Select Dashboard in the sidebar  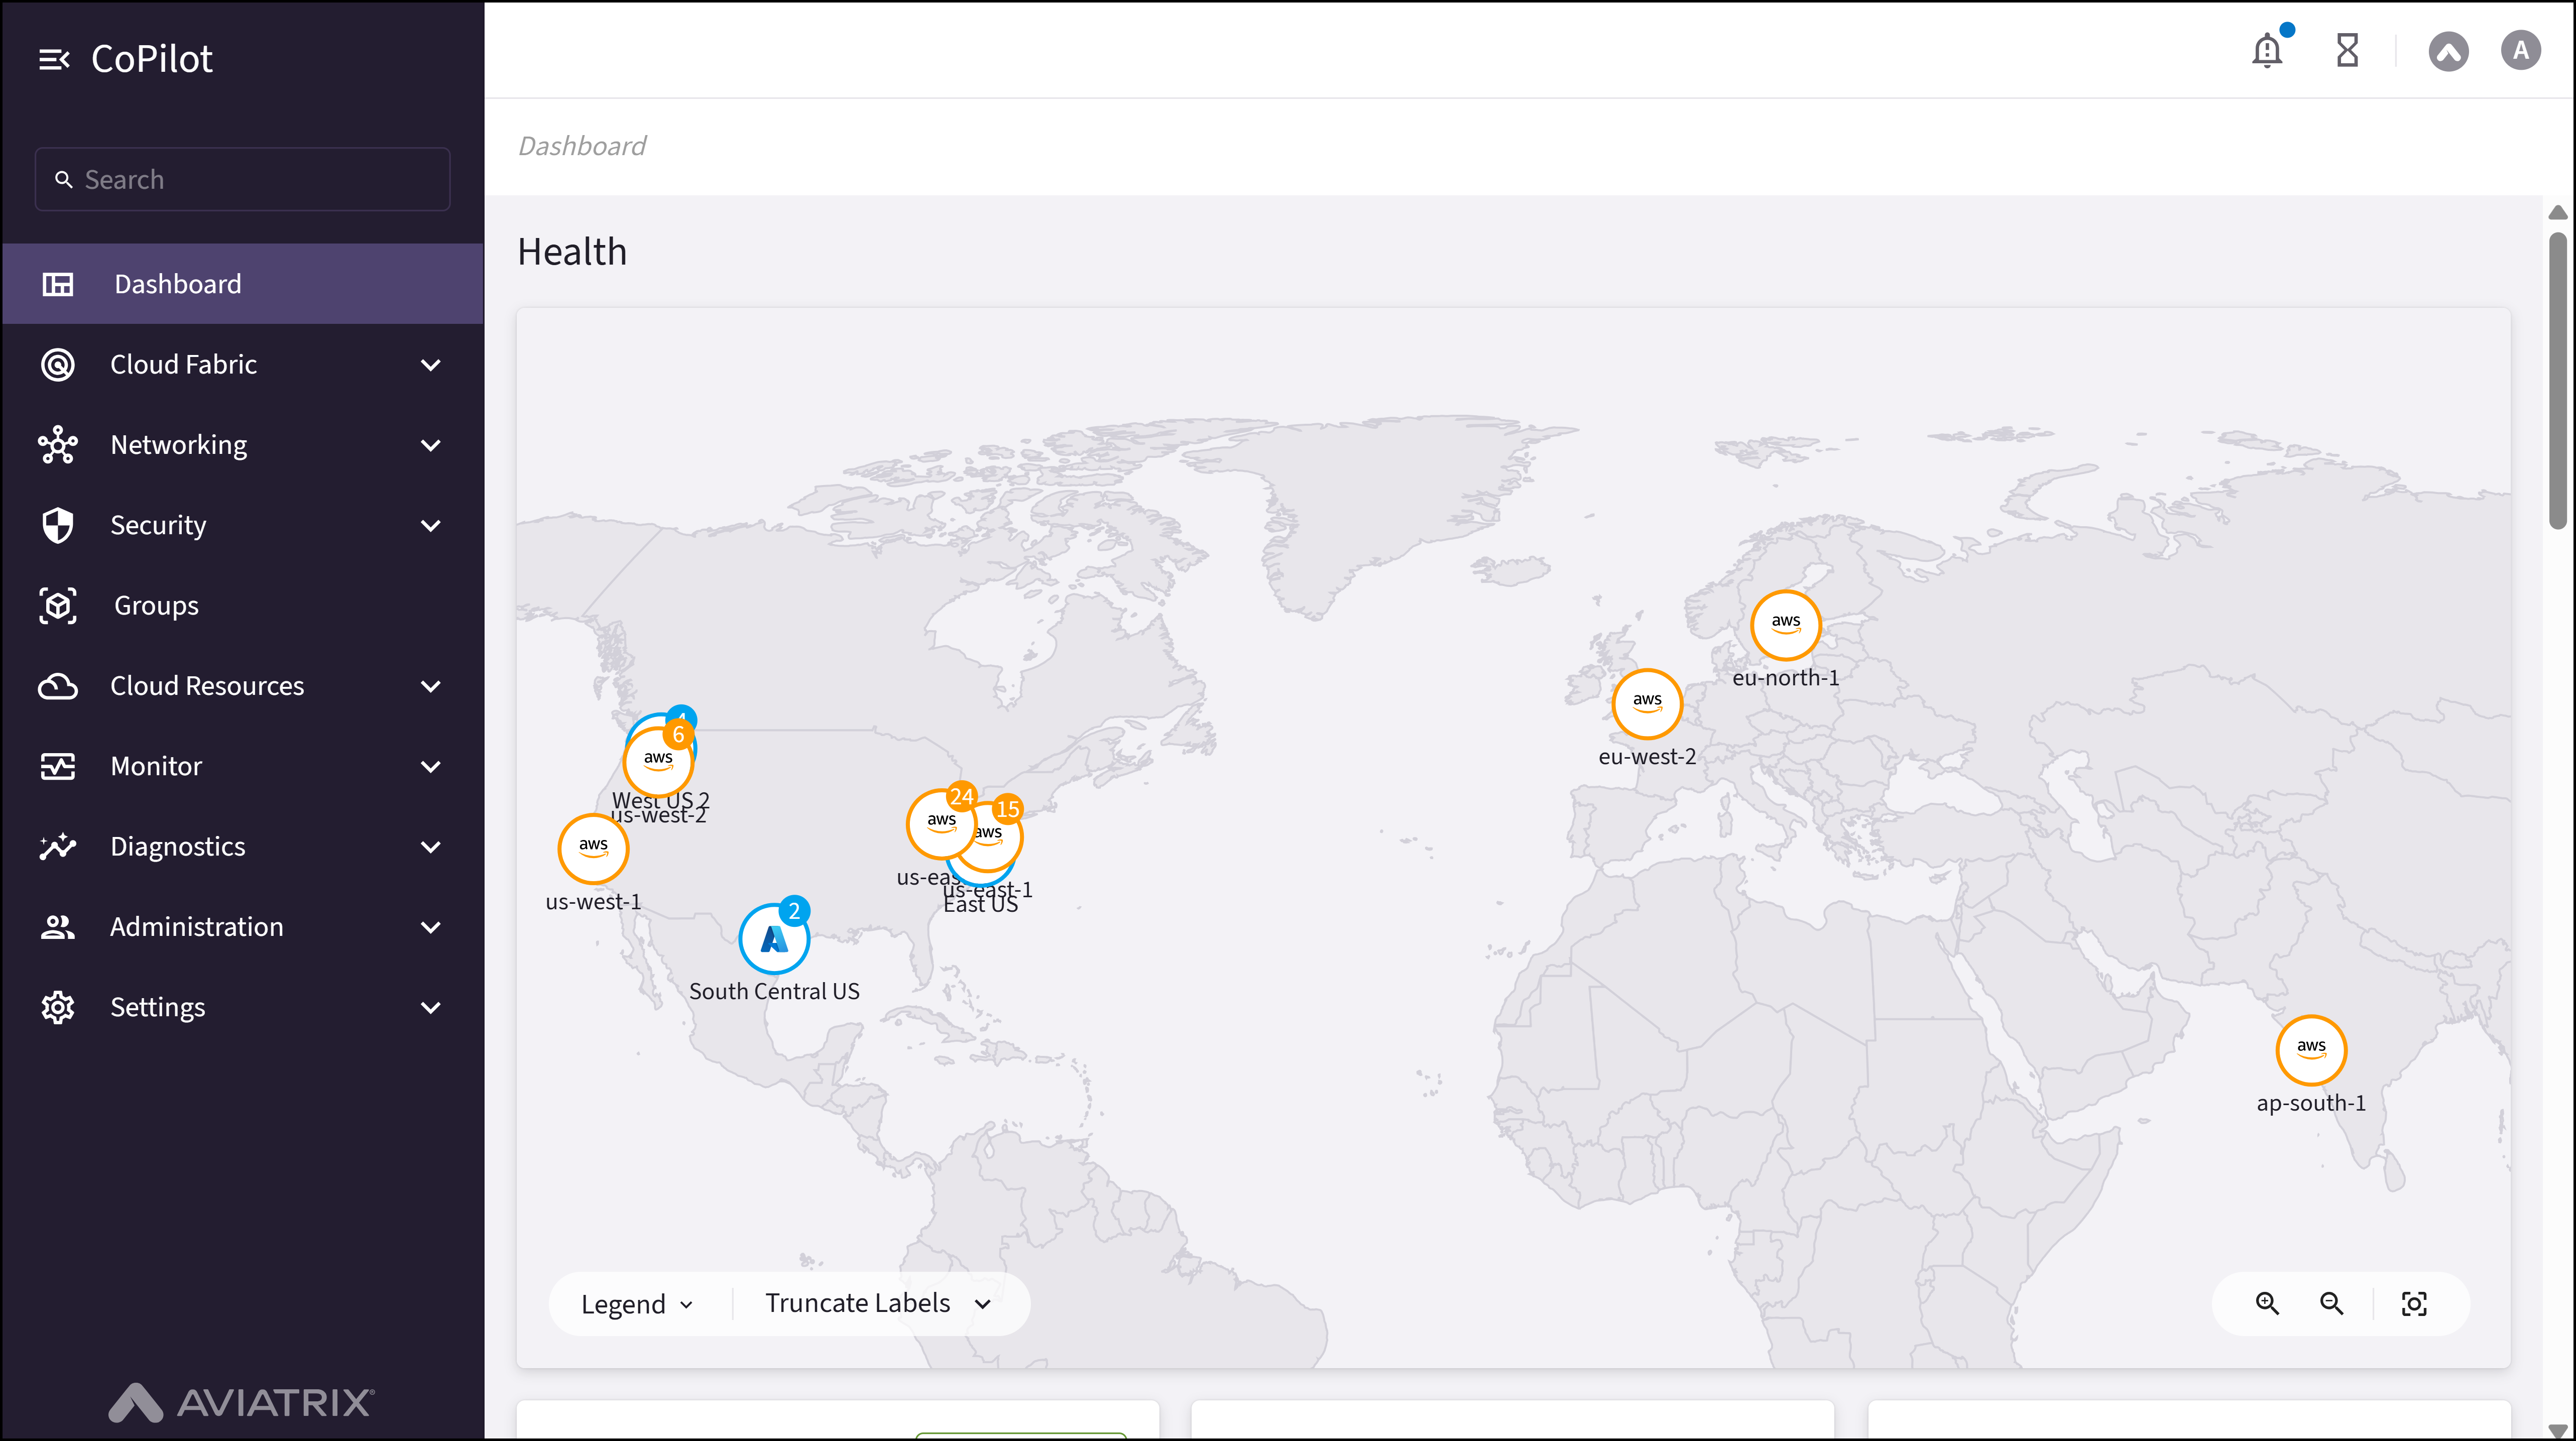click(177, 283)
